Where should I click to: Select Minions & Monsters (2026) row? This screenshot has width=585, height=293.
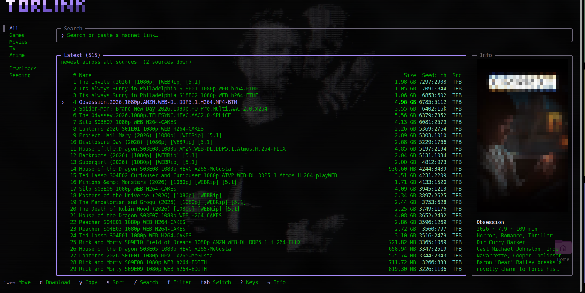261,182
